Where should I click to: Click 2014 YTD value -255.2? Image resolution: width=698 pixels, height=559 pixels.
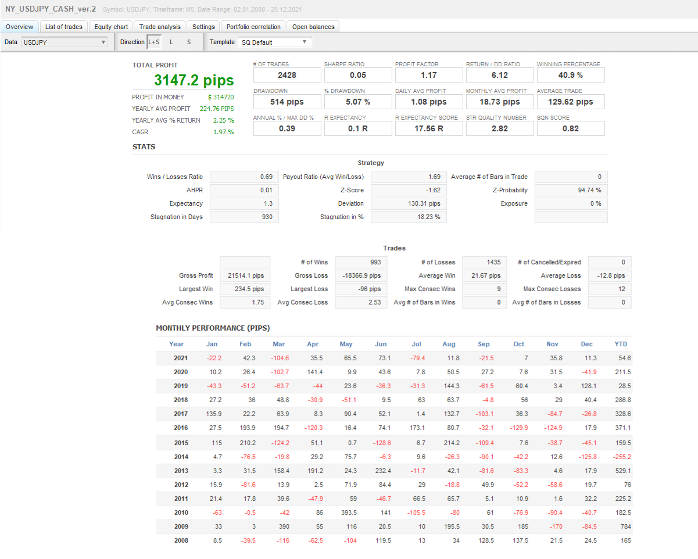[622, 456]
